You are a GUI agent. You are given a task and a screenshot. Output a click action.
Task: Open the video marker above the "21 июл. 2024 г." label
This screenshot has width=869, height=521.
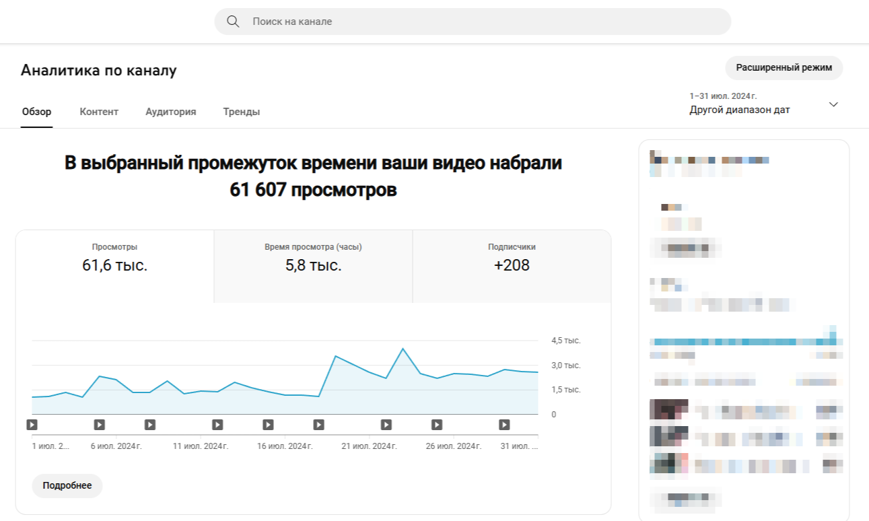(386, 425)
